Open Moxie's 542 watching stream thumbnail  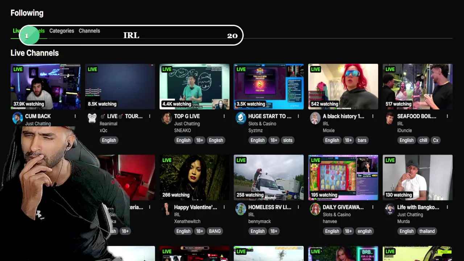click(343, 86)
